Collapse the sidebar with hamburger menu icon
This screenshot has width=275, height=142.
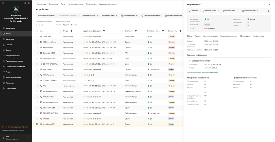pos(3,3)
